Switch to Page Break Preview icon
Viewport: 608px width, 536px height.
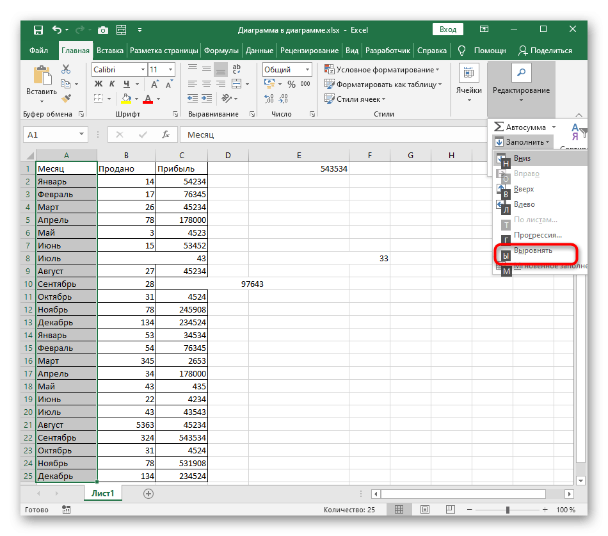[450, 510]
